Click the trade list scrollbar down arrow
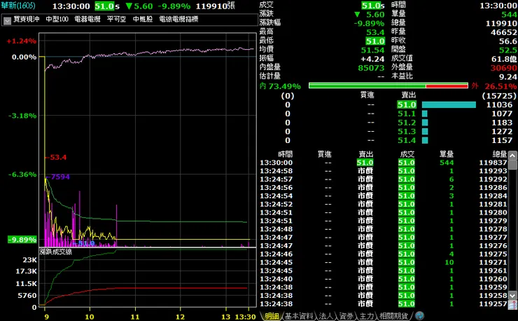518x321 pixels. (512, 296)
